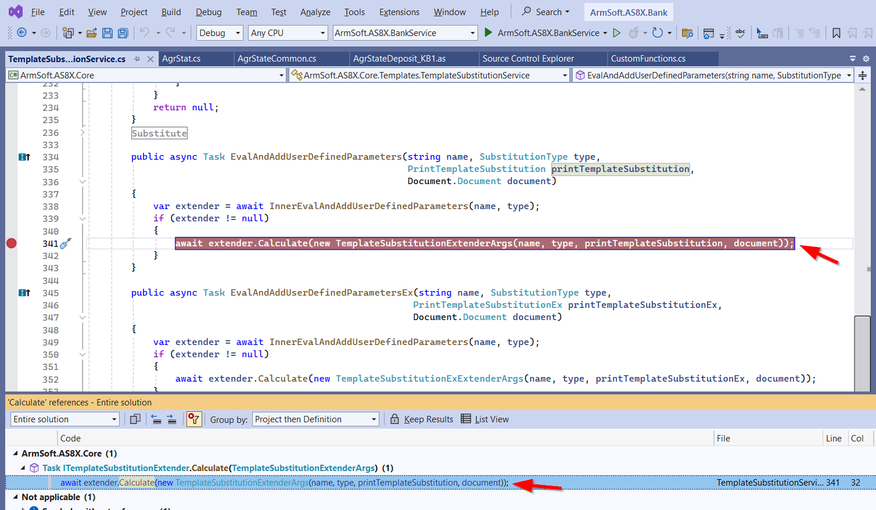Image resolution: width=876 pixels, height=510 pixels.
Task: Click the Copy icon in references panel
Action: [x=135, y=419]
